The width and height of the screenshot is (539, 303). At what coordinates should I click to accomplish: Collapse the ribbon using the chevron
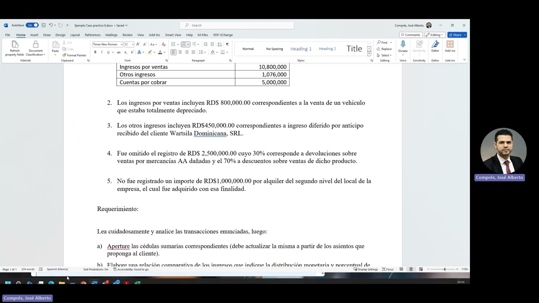tap(464, 60)
